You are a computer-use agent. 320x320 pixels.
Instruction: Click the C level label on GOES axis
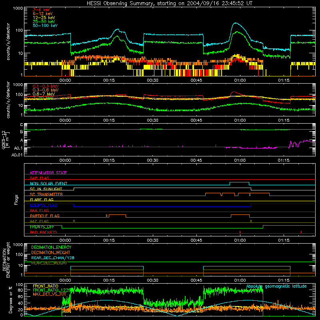[22, 124]
